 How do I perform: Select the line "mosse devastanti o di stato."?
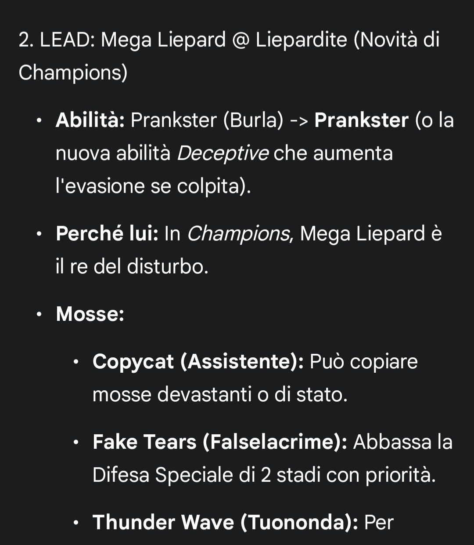pyautogui.click(x=220, y=394)
